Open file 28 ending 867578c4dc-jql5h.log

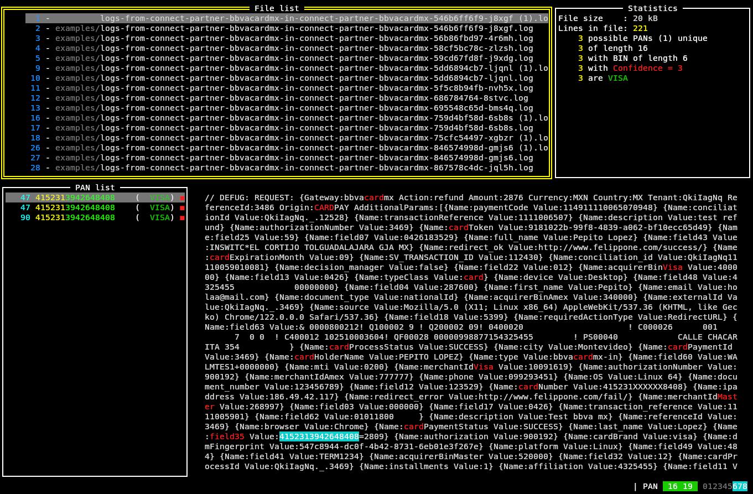click(287, 168)
